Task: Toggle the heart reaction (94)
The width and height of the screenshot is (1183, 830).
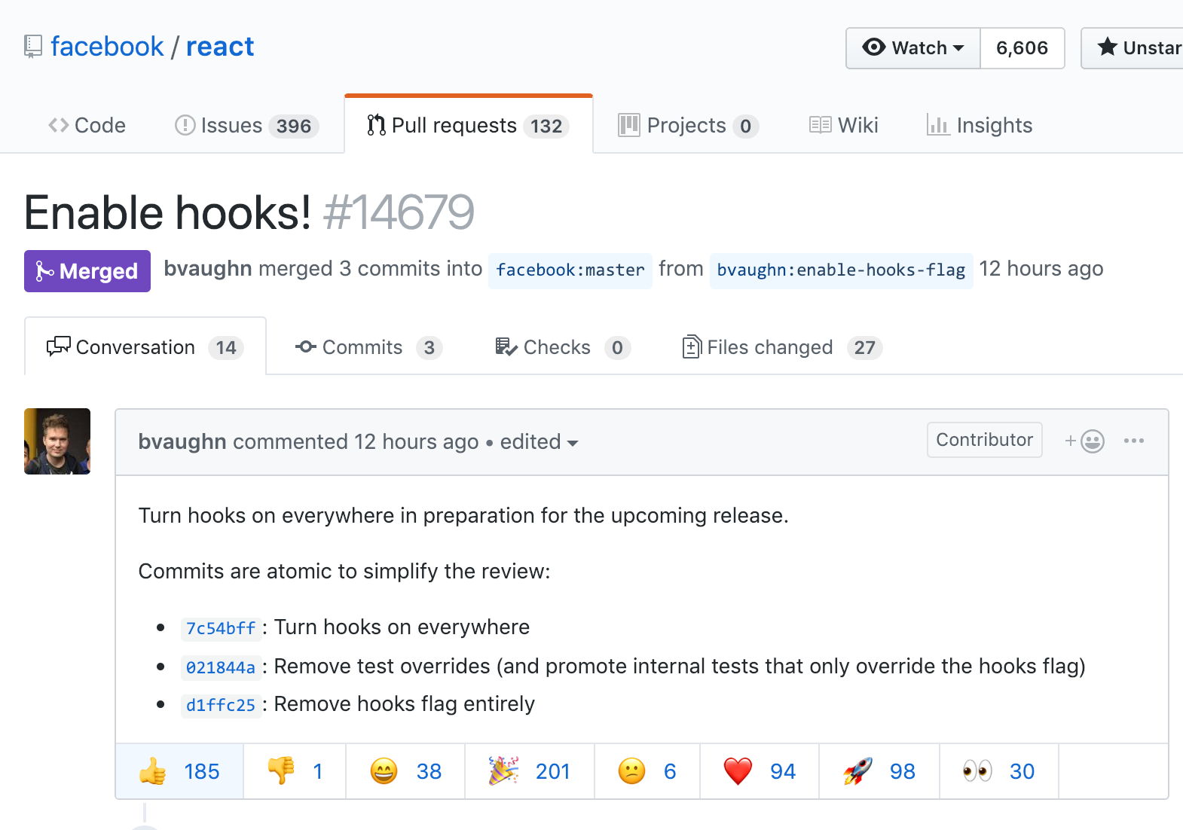Action: [x=760, y=771]
